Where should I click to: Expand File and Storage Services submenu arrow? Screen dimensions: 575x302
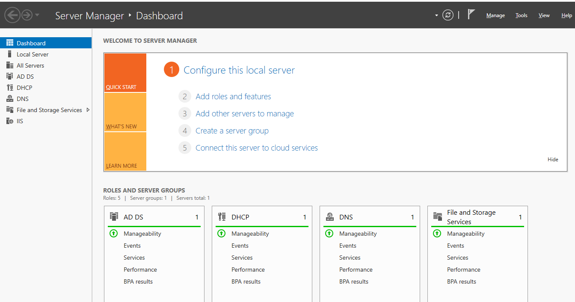88,110
